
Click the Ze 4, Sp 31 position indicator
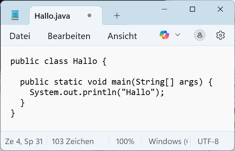click(24, 141)
